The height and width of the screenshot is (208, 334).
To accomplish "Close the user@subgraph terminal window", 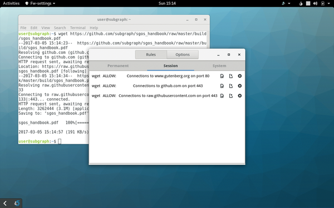I will [205, 19].
